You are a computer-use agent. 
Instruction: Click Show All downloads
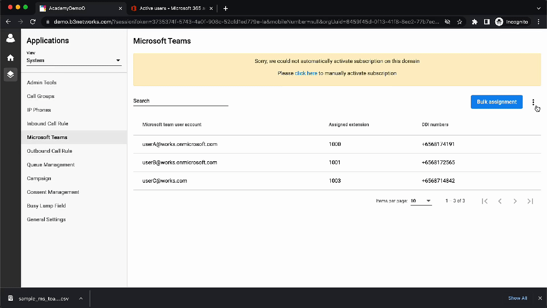[x=518, y=298]
